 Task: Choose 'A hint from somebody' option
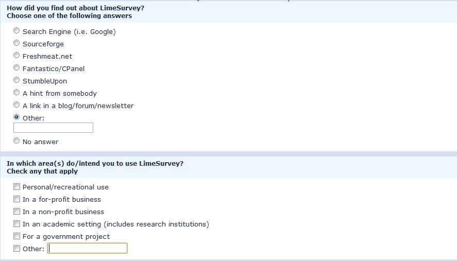(16, 93)
